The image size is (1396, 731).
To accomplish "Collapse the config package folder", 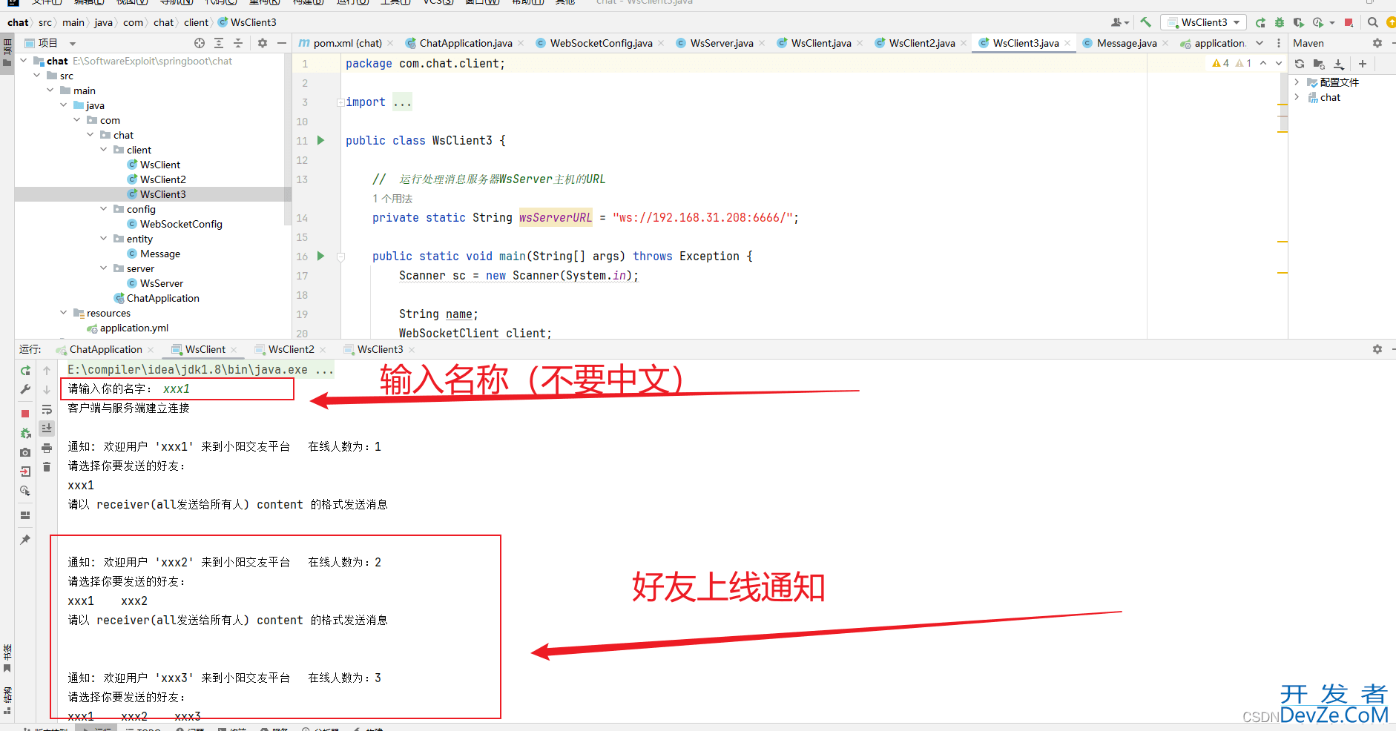I will coord(104,209).
